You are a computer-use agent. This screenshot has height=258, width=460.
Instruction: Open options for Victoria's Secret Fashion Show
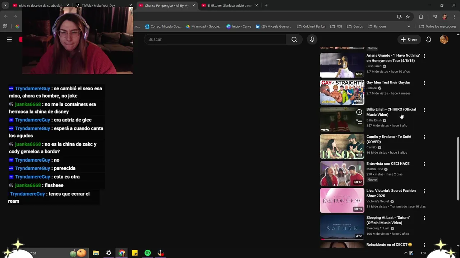424,191
